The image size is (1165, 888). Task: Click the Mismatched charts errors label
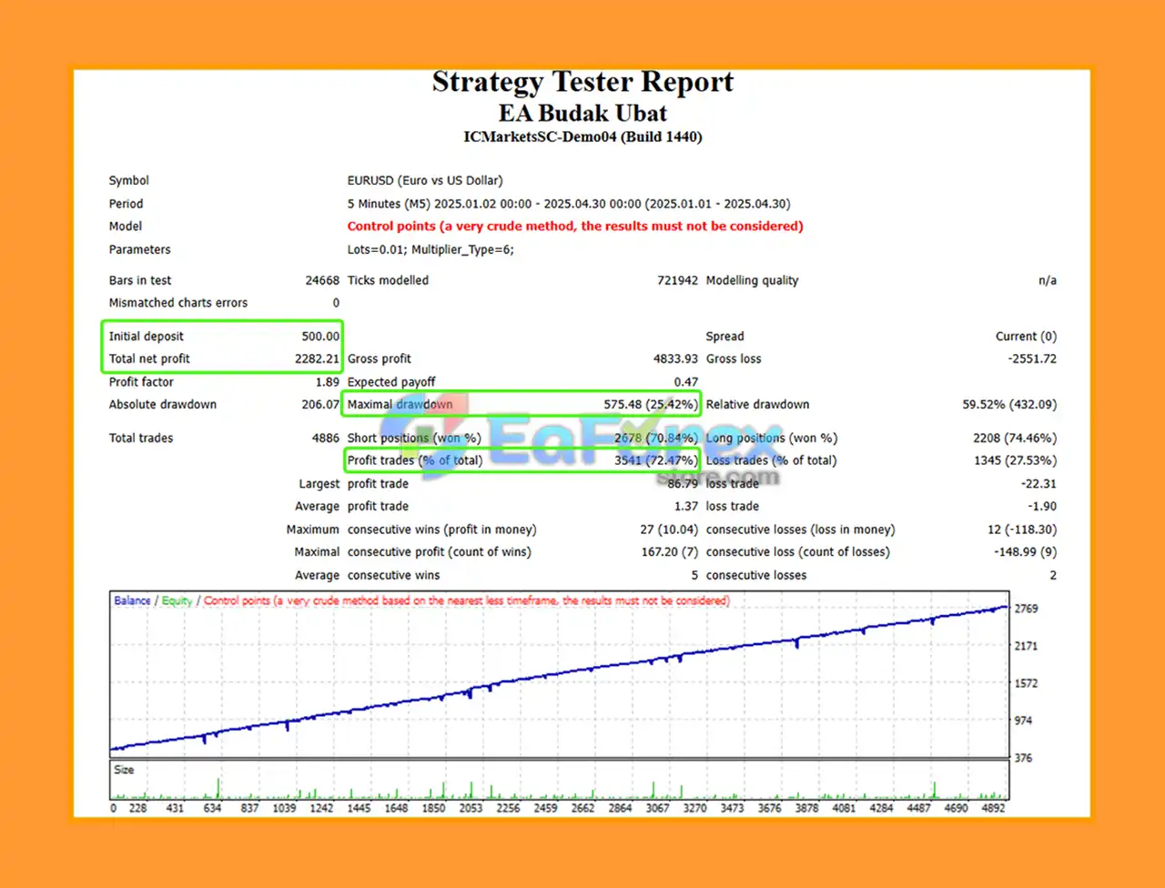178,303
